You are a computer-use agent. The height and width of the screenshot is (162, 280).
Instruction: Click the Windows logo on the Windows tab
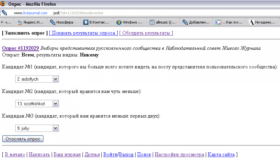coord(119,22)
